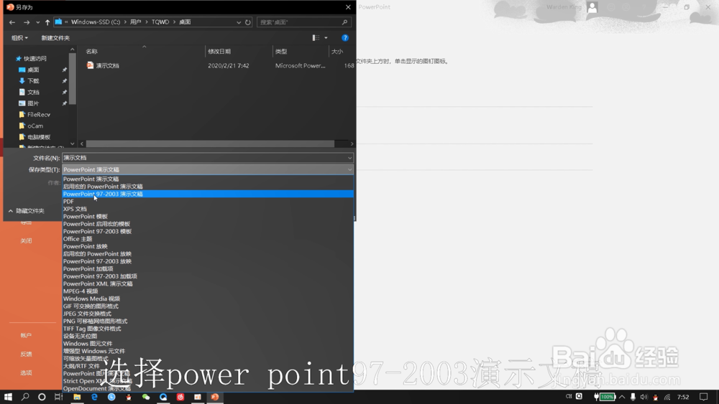The height and width of the screenshot is (404, 719).
Task: Go forward in the Save As dialog
Action: pos(27,22)
